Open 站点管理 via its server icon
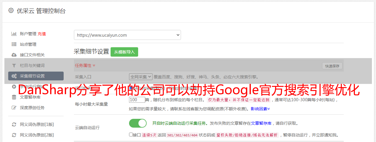376x142 pixels. (x=14, y=44)
